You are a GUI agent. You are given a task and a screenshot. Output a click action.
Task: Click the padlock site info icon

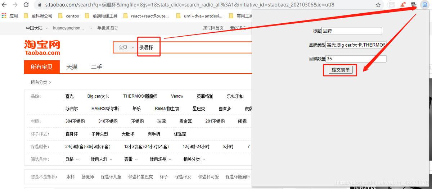40,5
